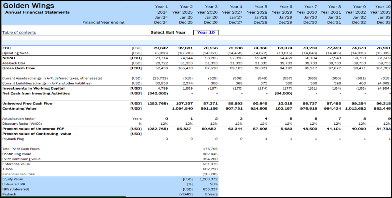Open the Select Exit Year 'Year 10' dropdown cell

[x=206, y=33]
